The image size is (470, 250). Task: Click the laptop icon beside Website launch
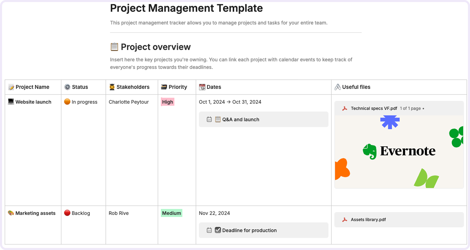click(11, 102)
